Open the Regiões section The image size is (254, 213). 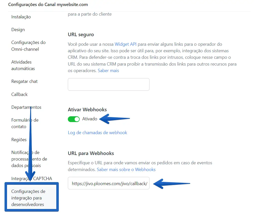pos(19,140)
